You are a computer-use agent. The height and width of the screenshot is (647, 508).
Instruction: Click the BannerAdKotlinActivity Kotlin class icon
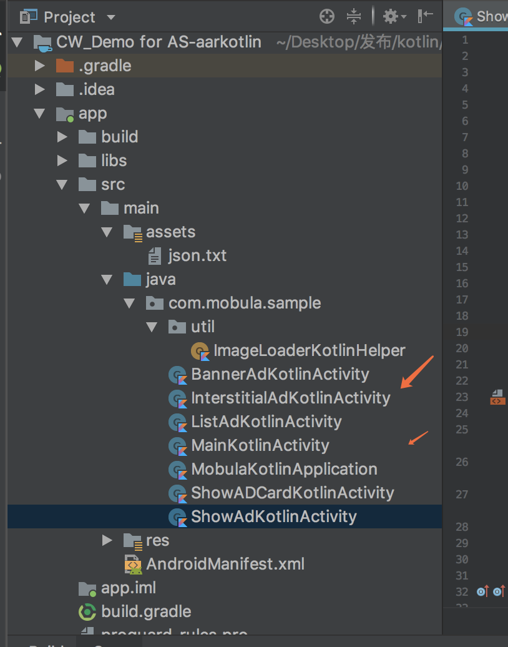pos(178,375)
